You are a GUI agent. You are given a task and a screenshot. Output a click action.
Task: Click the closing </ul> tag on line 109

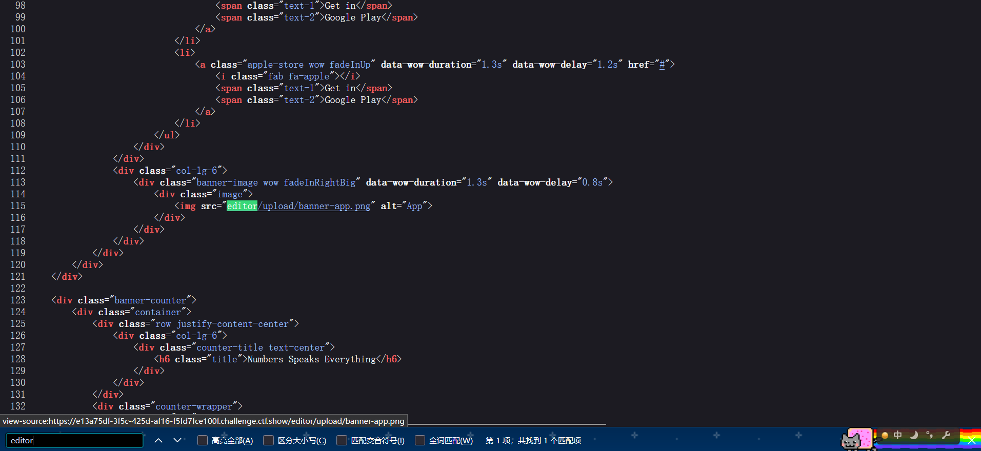(167, 135)
